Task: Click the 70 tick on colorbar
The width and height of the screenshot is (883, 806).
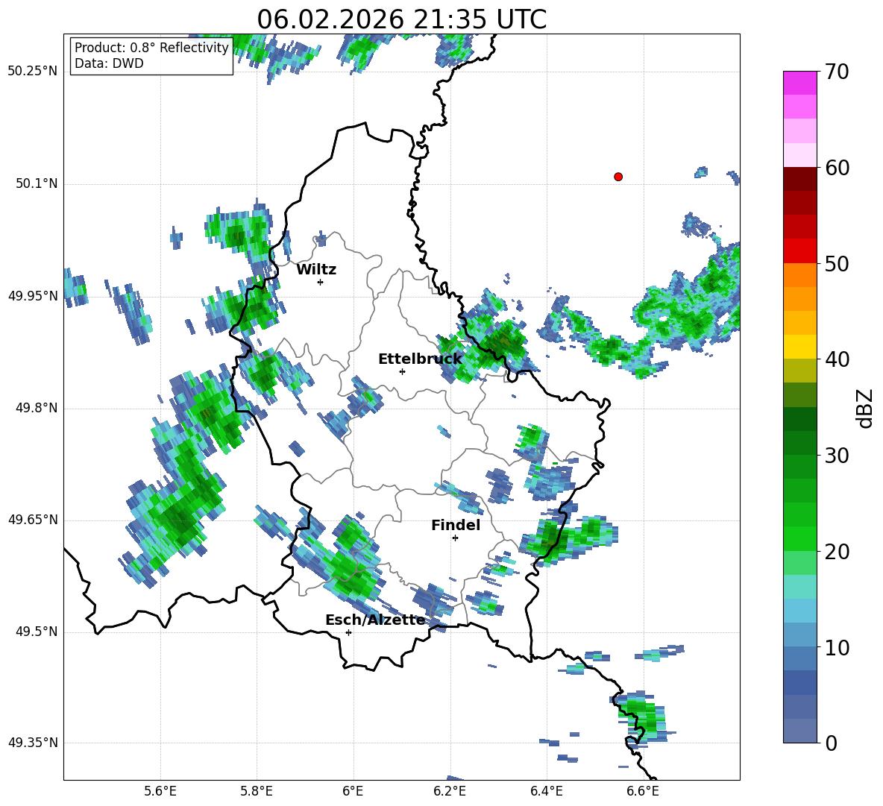Action: 837,72
